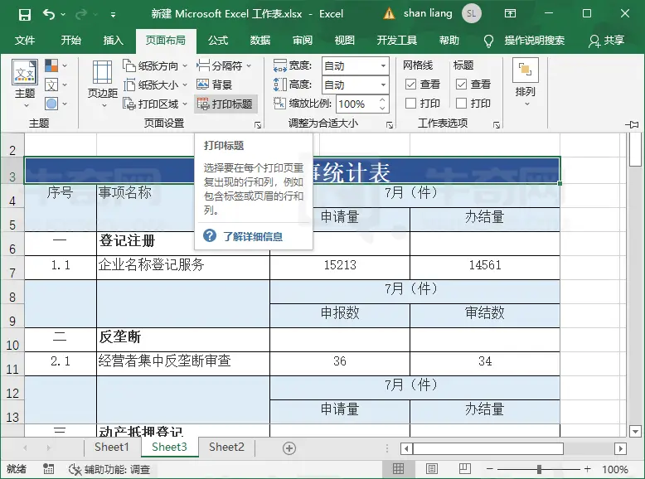Click next sheet navigation arrow
The height and width of the screenshot is (479, 645).
click(x=49, y=448)
